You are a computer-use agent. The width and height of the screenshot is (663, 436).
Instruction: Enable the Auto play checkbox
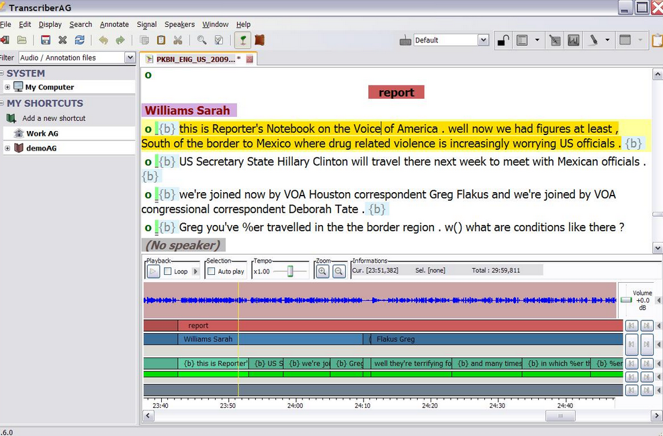click(212, 271)
